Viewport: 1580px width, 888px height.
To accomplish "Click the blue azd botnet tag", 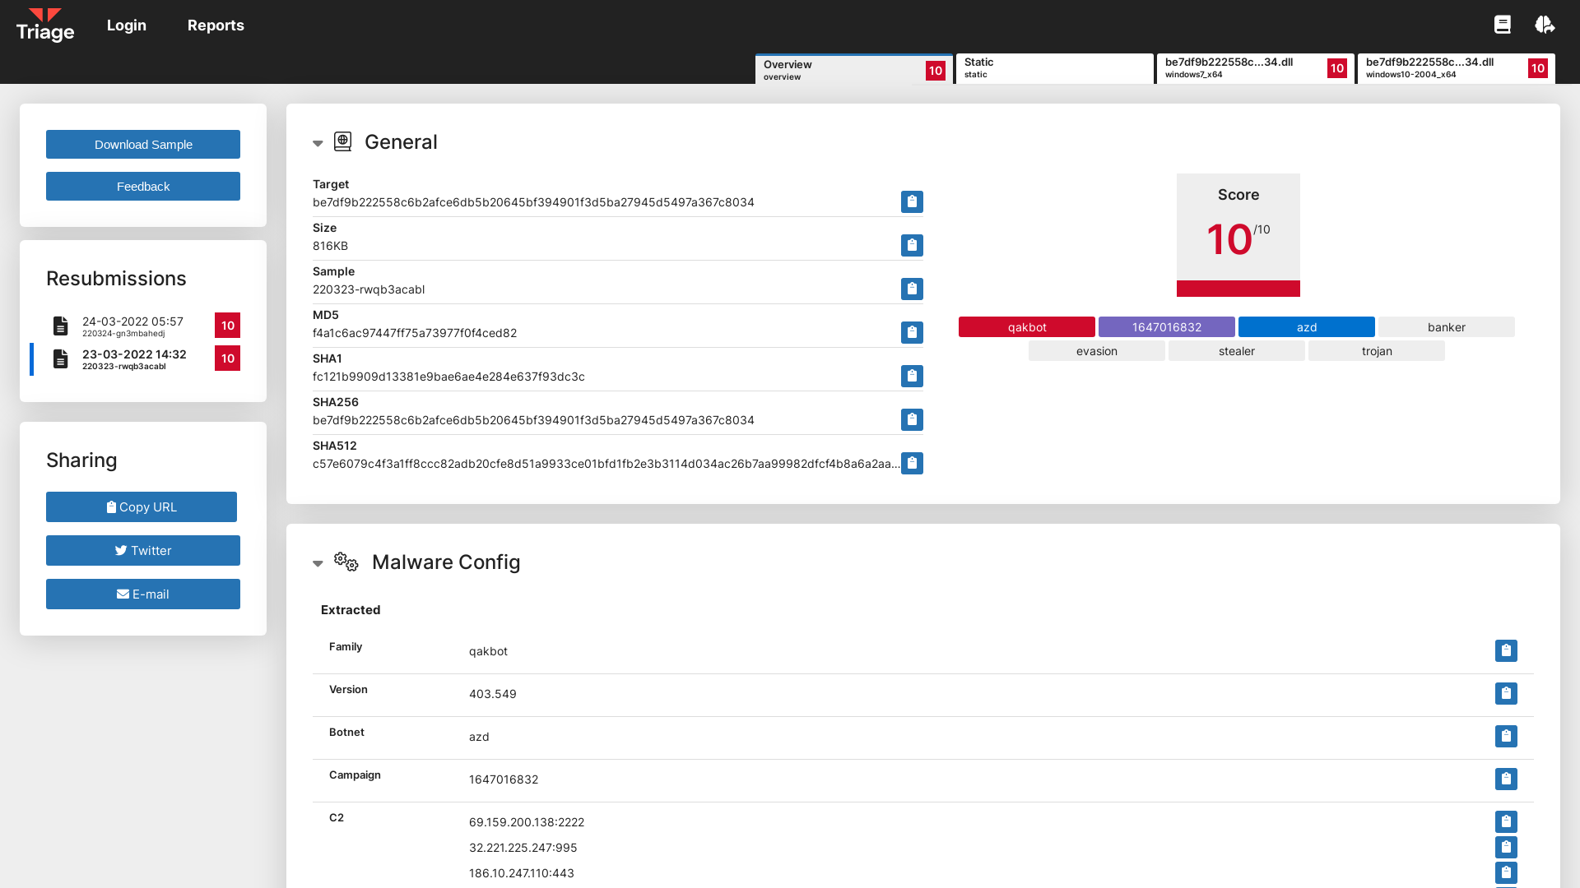I will [x=1307, y=327].
